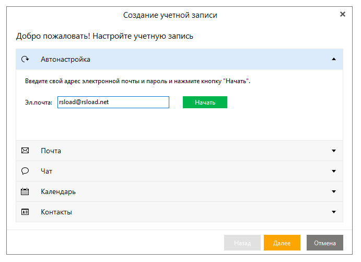Open the Календарь section label

pos(58,191)
